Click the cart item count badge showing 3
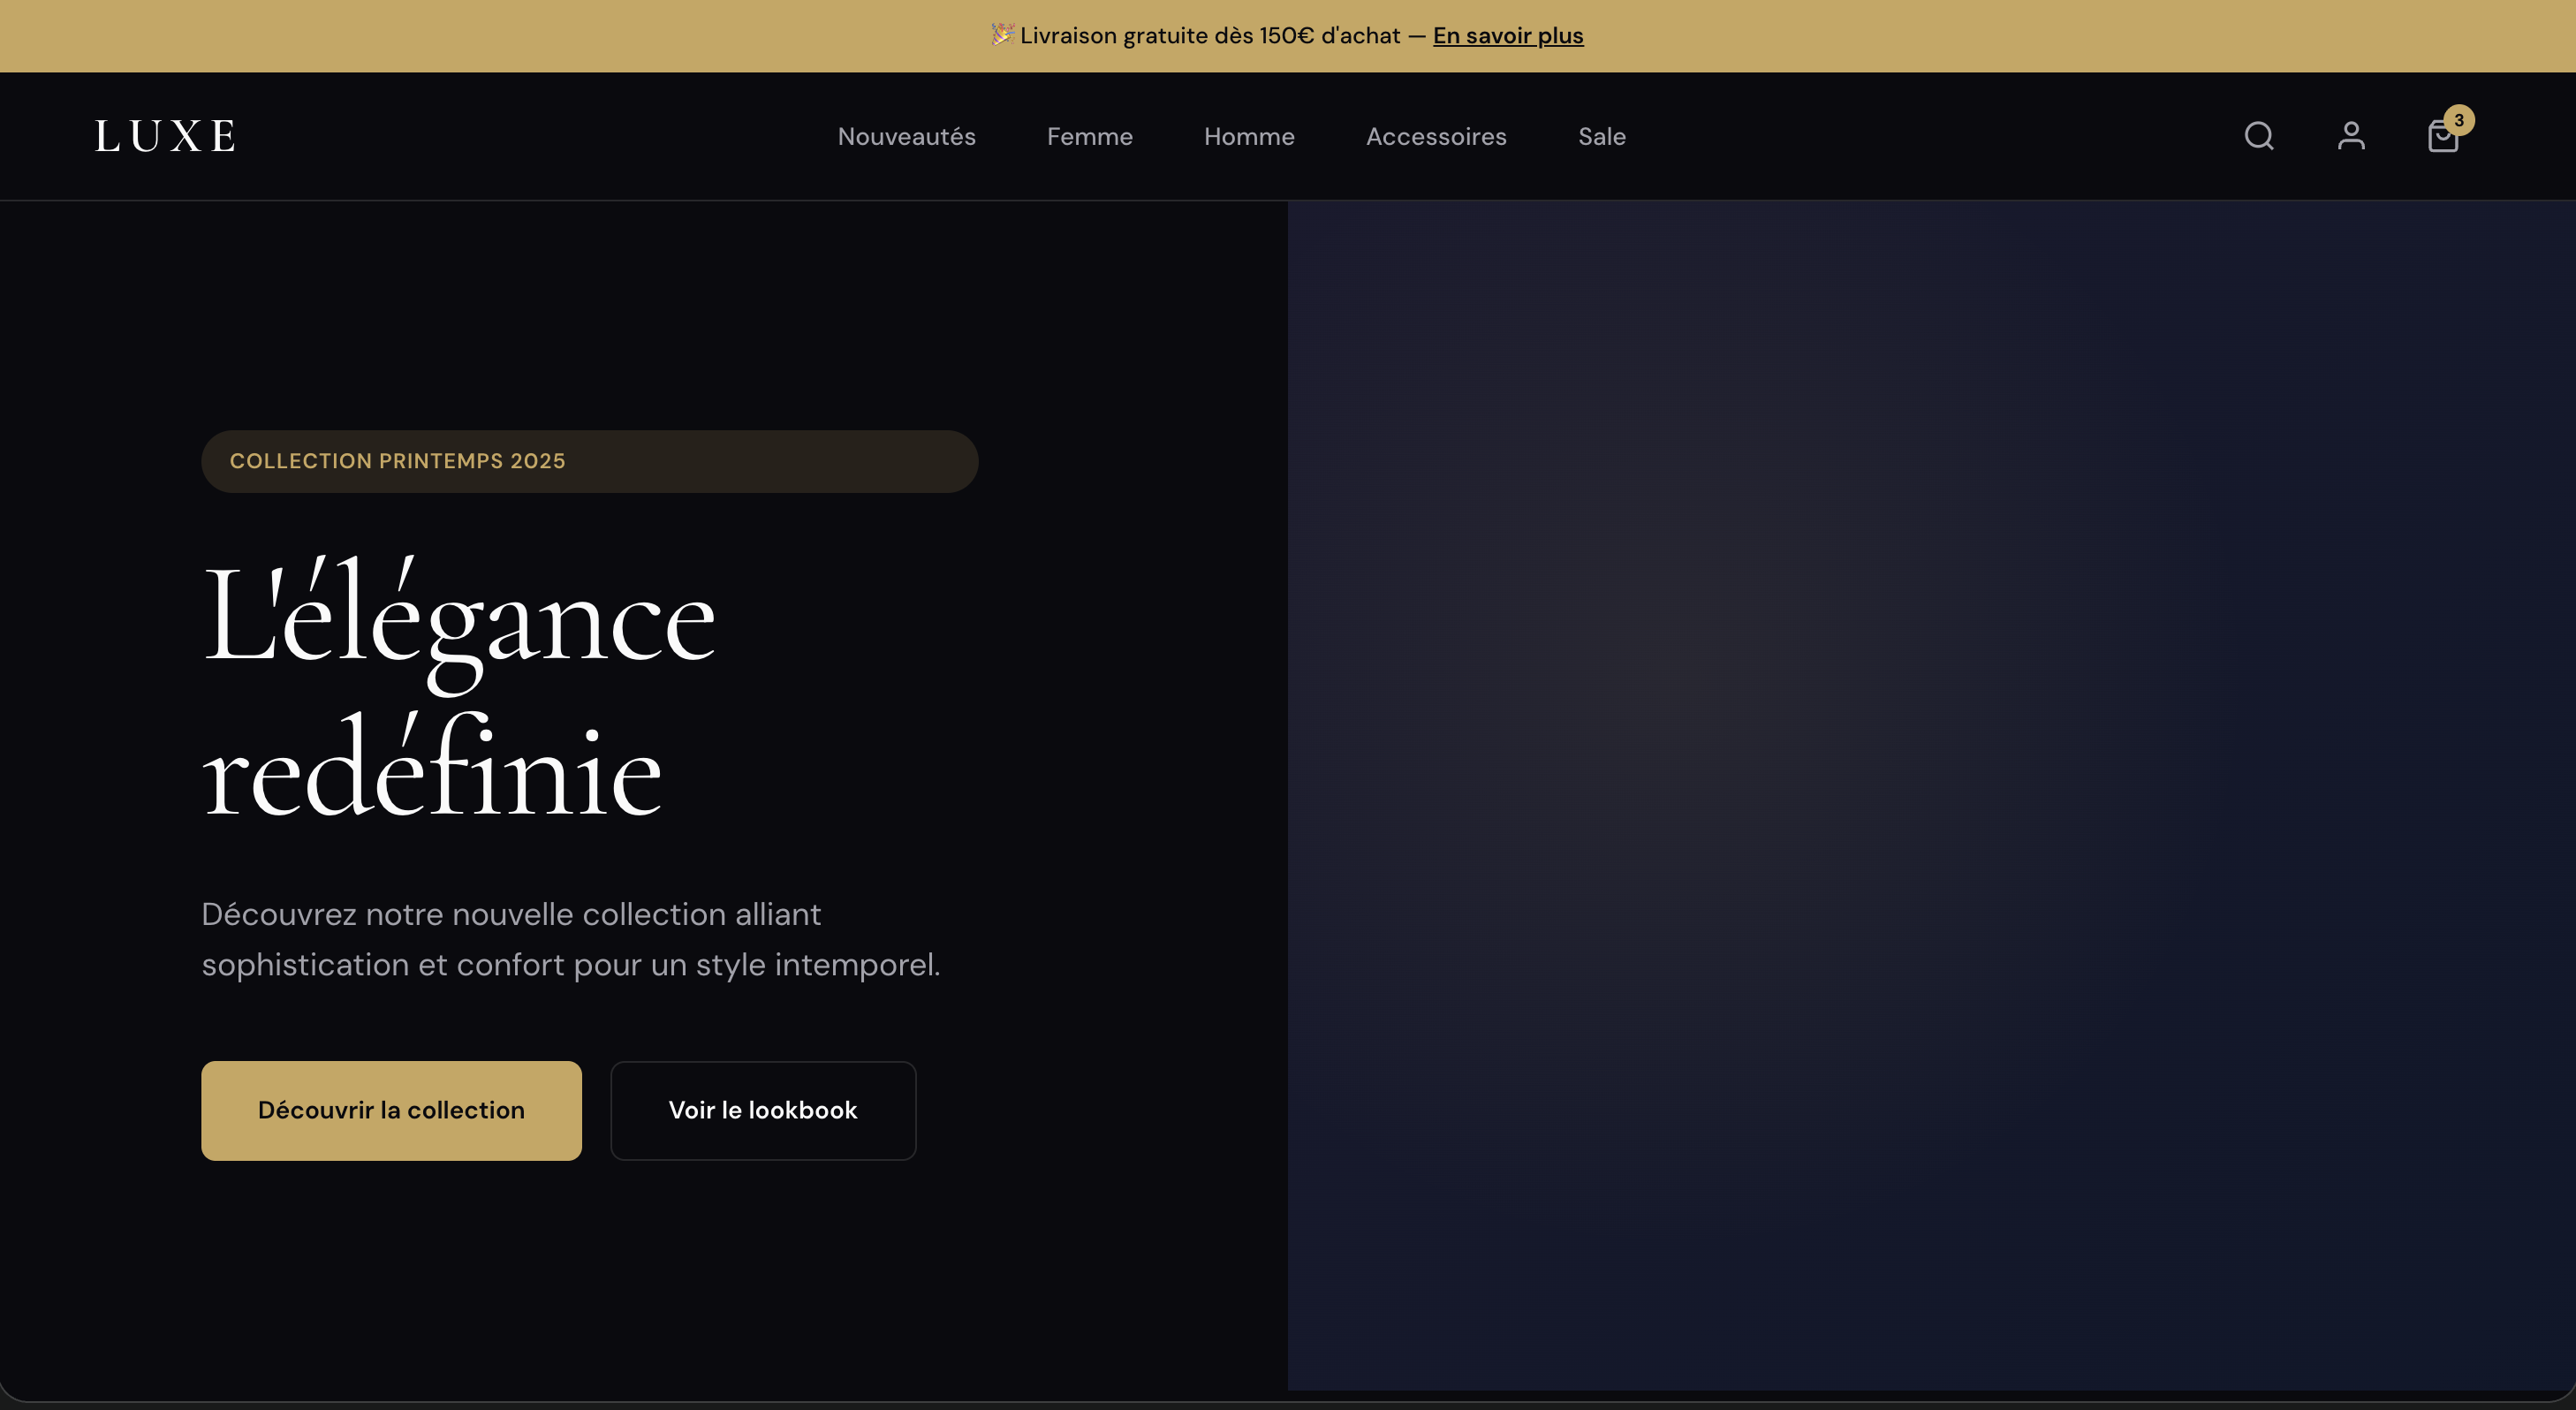Screen dimensions: 2576x1410 point(2461,119)
